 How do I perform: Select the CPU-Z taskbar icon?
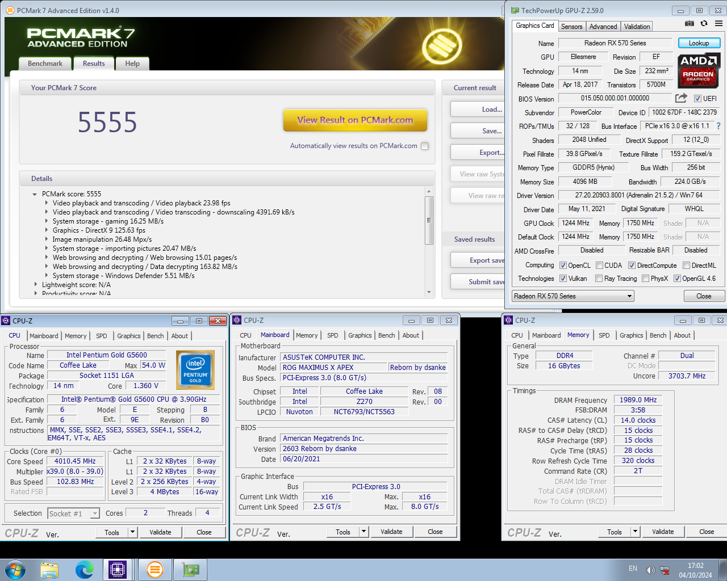(x=118, y=570)
